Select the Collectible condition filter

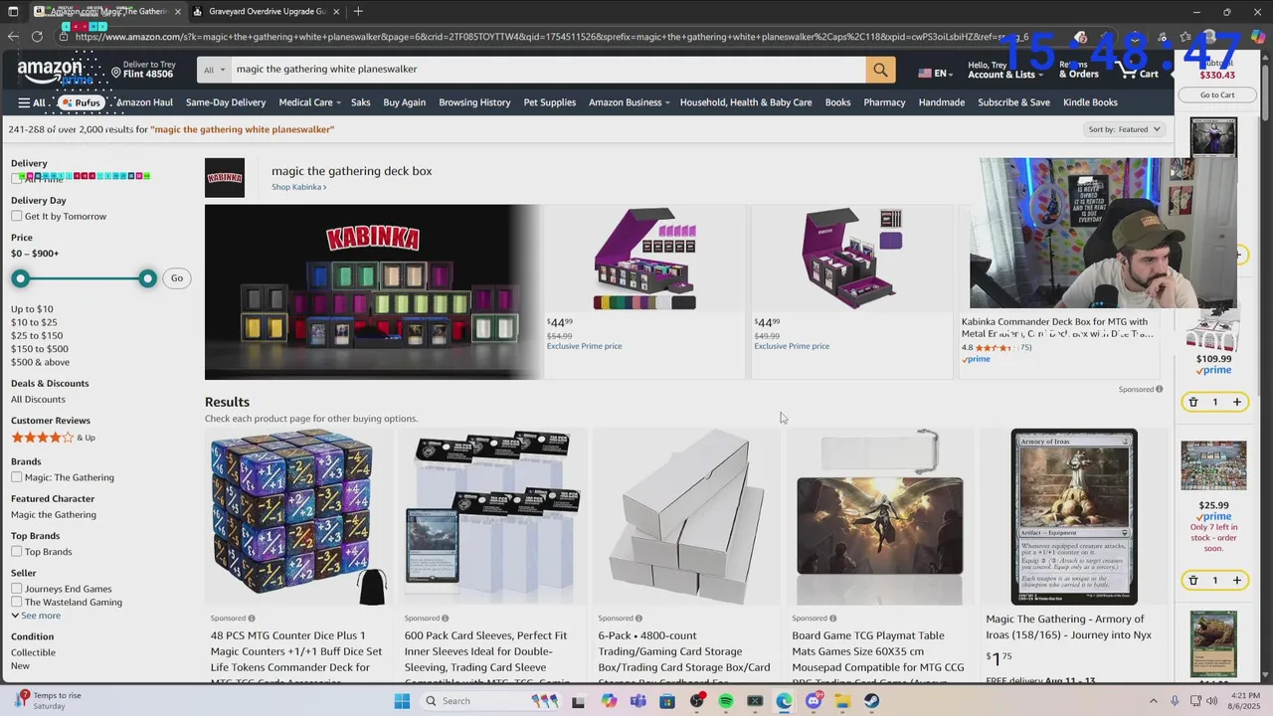click(x=33, y=652)
